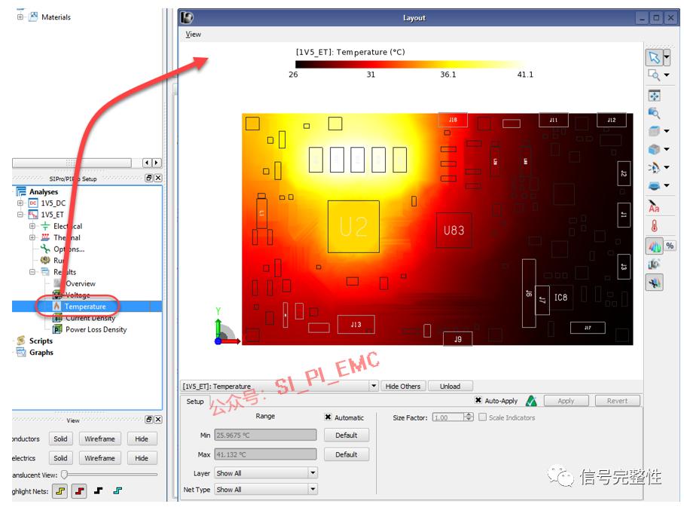This screenshot has height=507, width=684.
Task: Open the Layer Show All dropdown
Action: coord(266,473)
